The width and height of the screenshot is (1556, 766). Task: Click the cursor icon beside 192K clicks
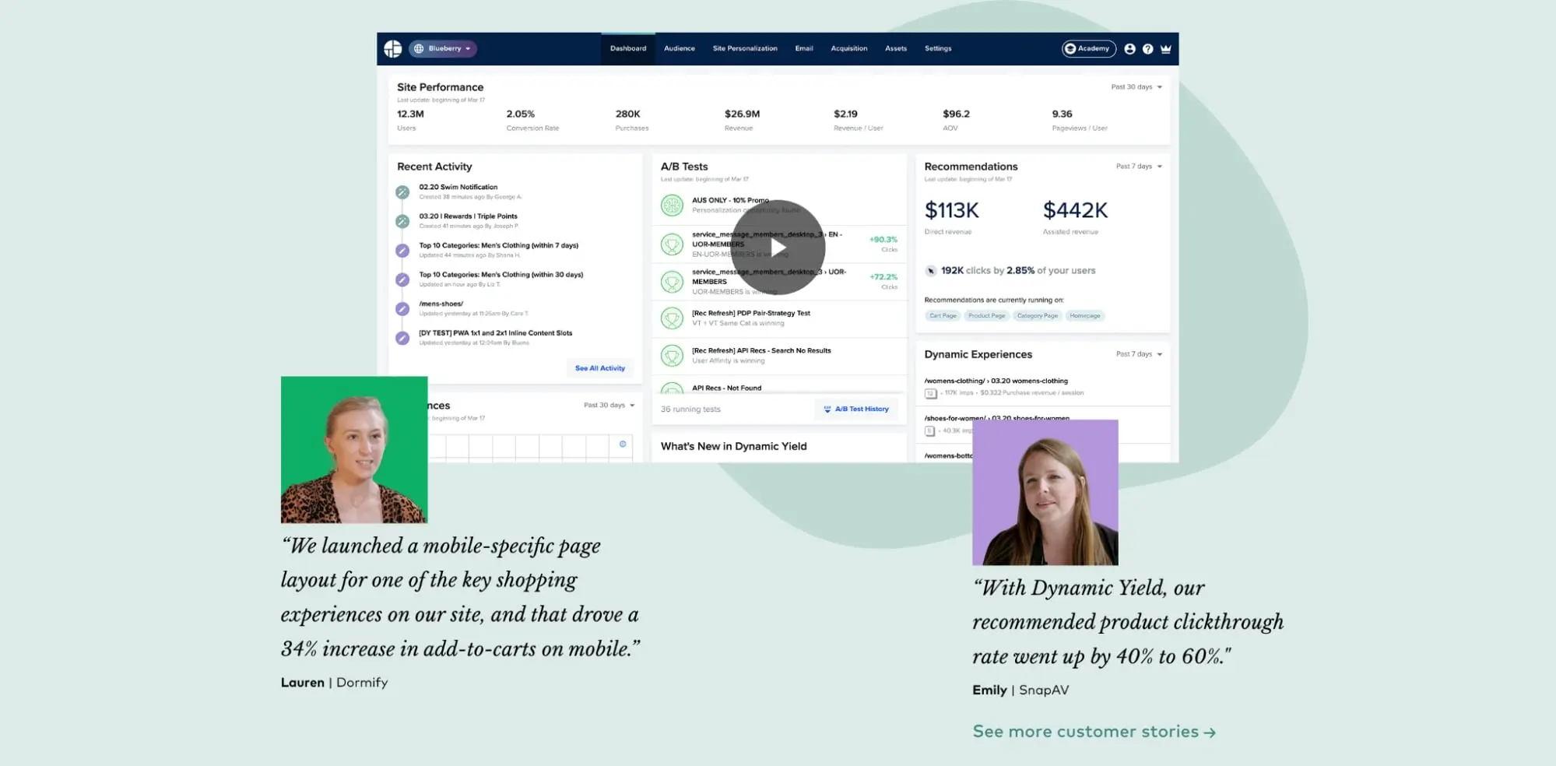coord(931,271)
